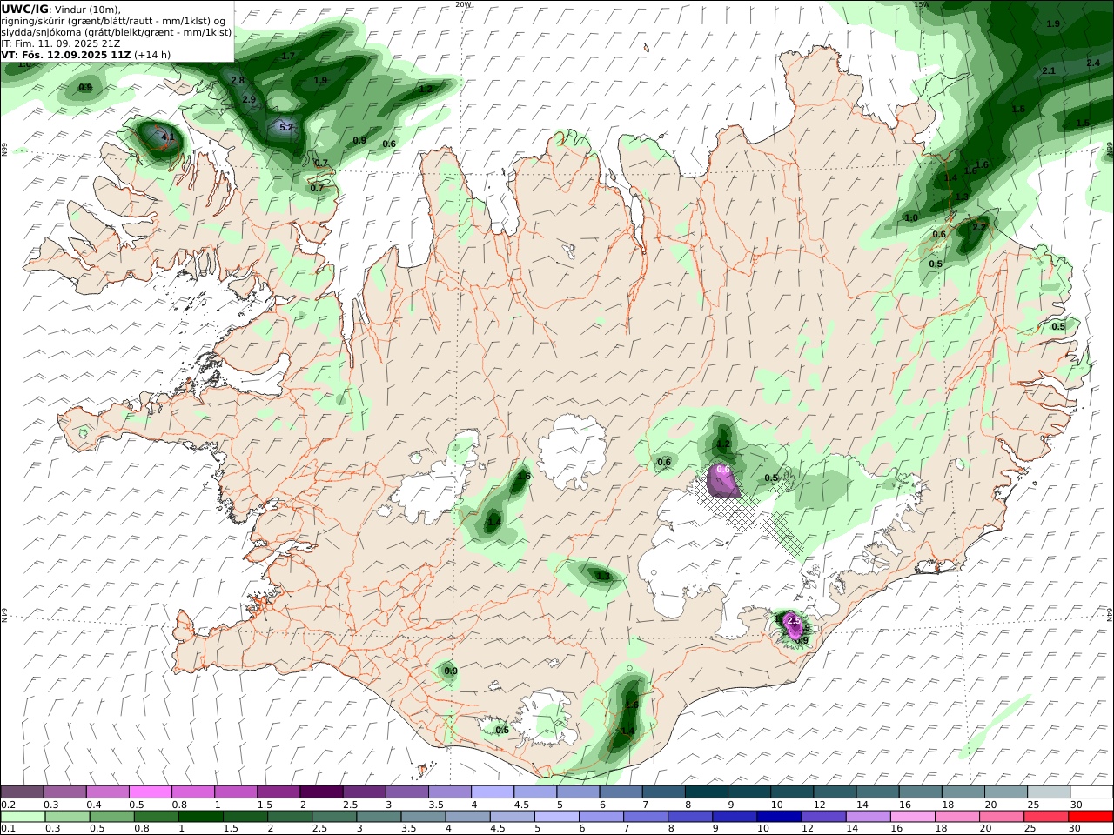Click the palest green swatch labeled 0.1 in the bottom legend row

(23, 817)
